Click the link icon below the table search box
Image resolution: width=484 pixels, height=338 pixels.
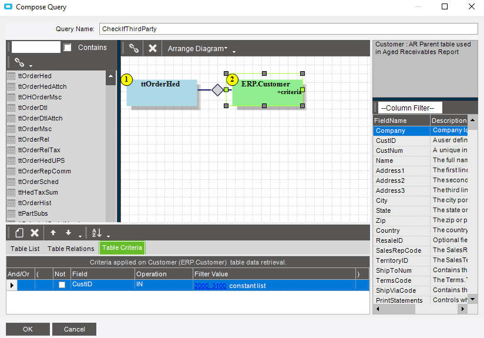tap(19, 62)
